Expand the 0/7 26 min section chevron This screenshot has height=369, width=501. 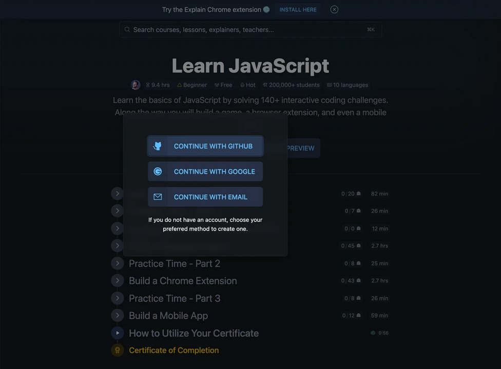click(x=117, y=211)
